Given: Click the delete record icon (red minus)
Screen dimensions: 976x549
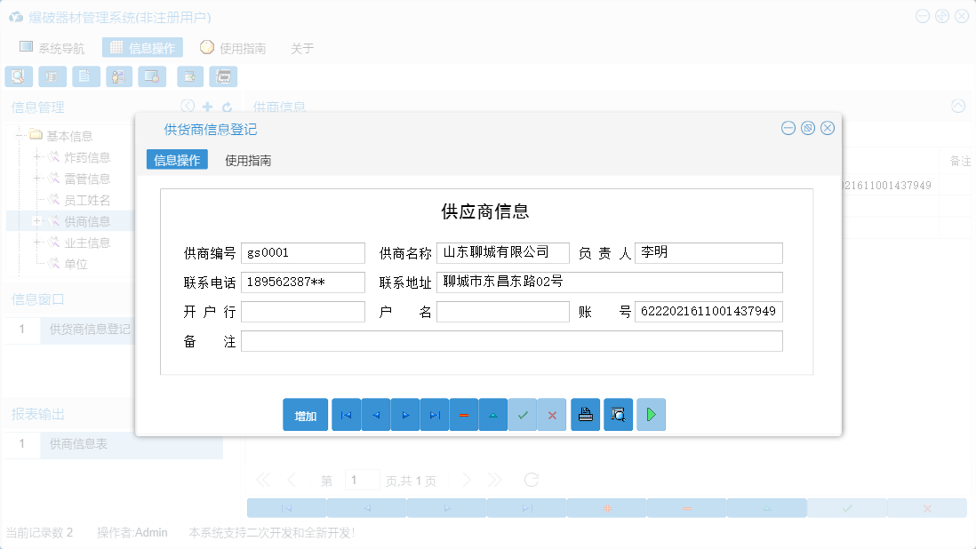Looking at the screenshot, I should point(464,415).
